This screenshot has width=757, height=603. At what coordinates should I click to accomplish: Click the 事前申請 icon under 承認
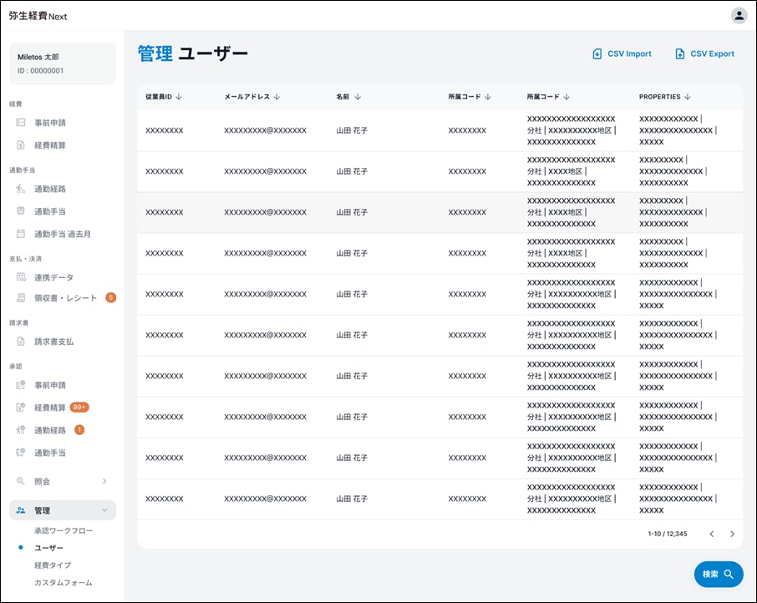21,384
